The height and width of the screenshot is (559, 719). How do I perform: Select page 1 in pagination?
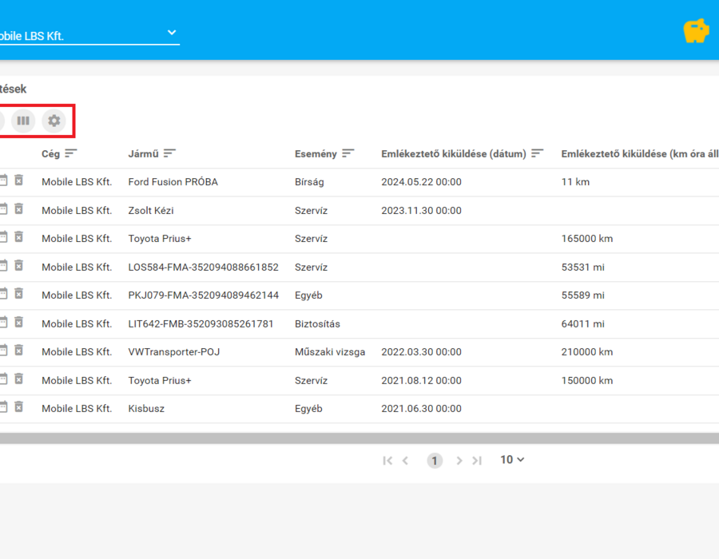click(435, 461)
